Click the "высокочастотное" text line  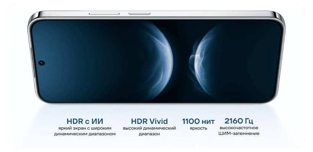click(x=239, y=128)
